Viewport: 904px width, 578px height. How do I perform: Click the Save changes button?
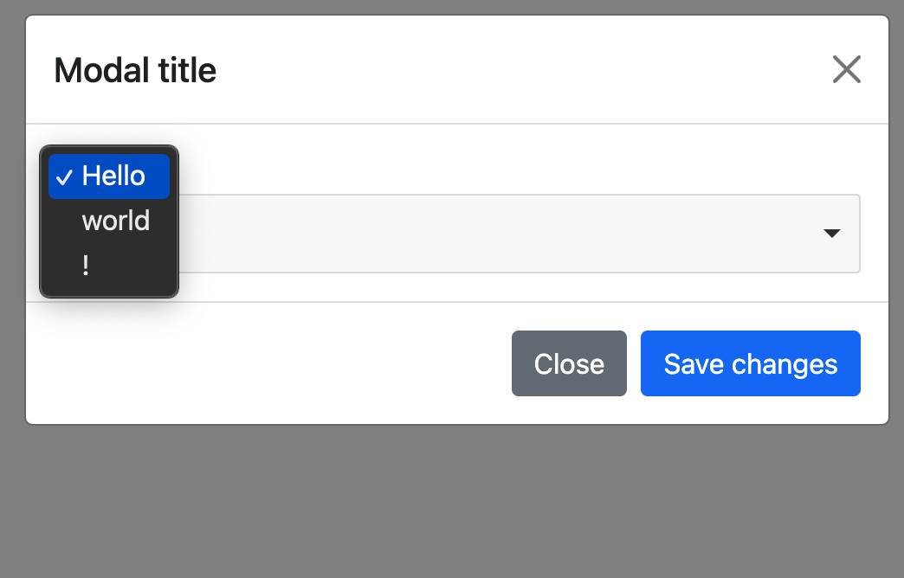click(x=750, y=363)
